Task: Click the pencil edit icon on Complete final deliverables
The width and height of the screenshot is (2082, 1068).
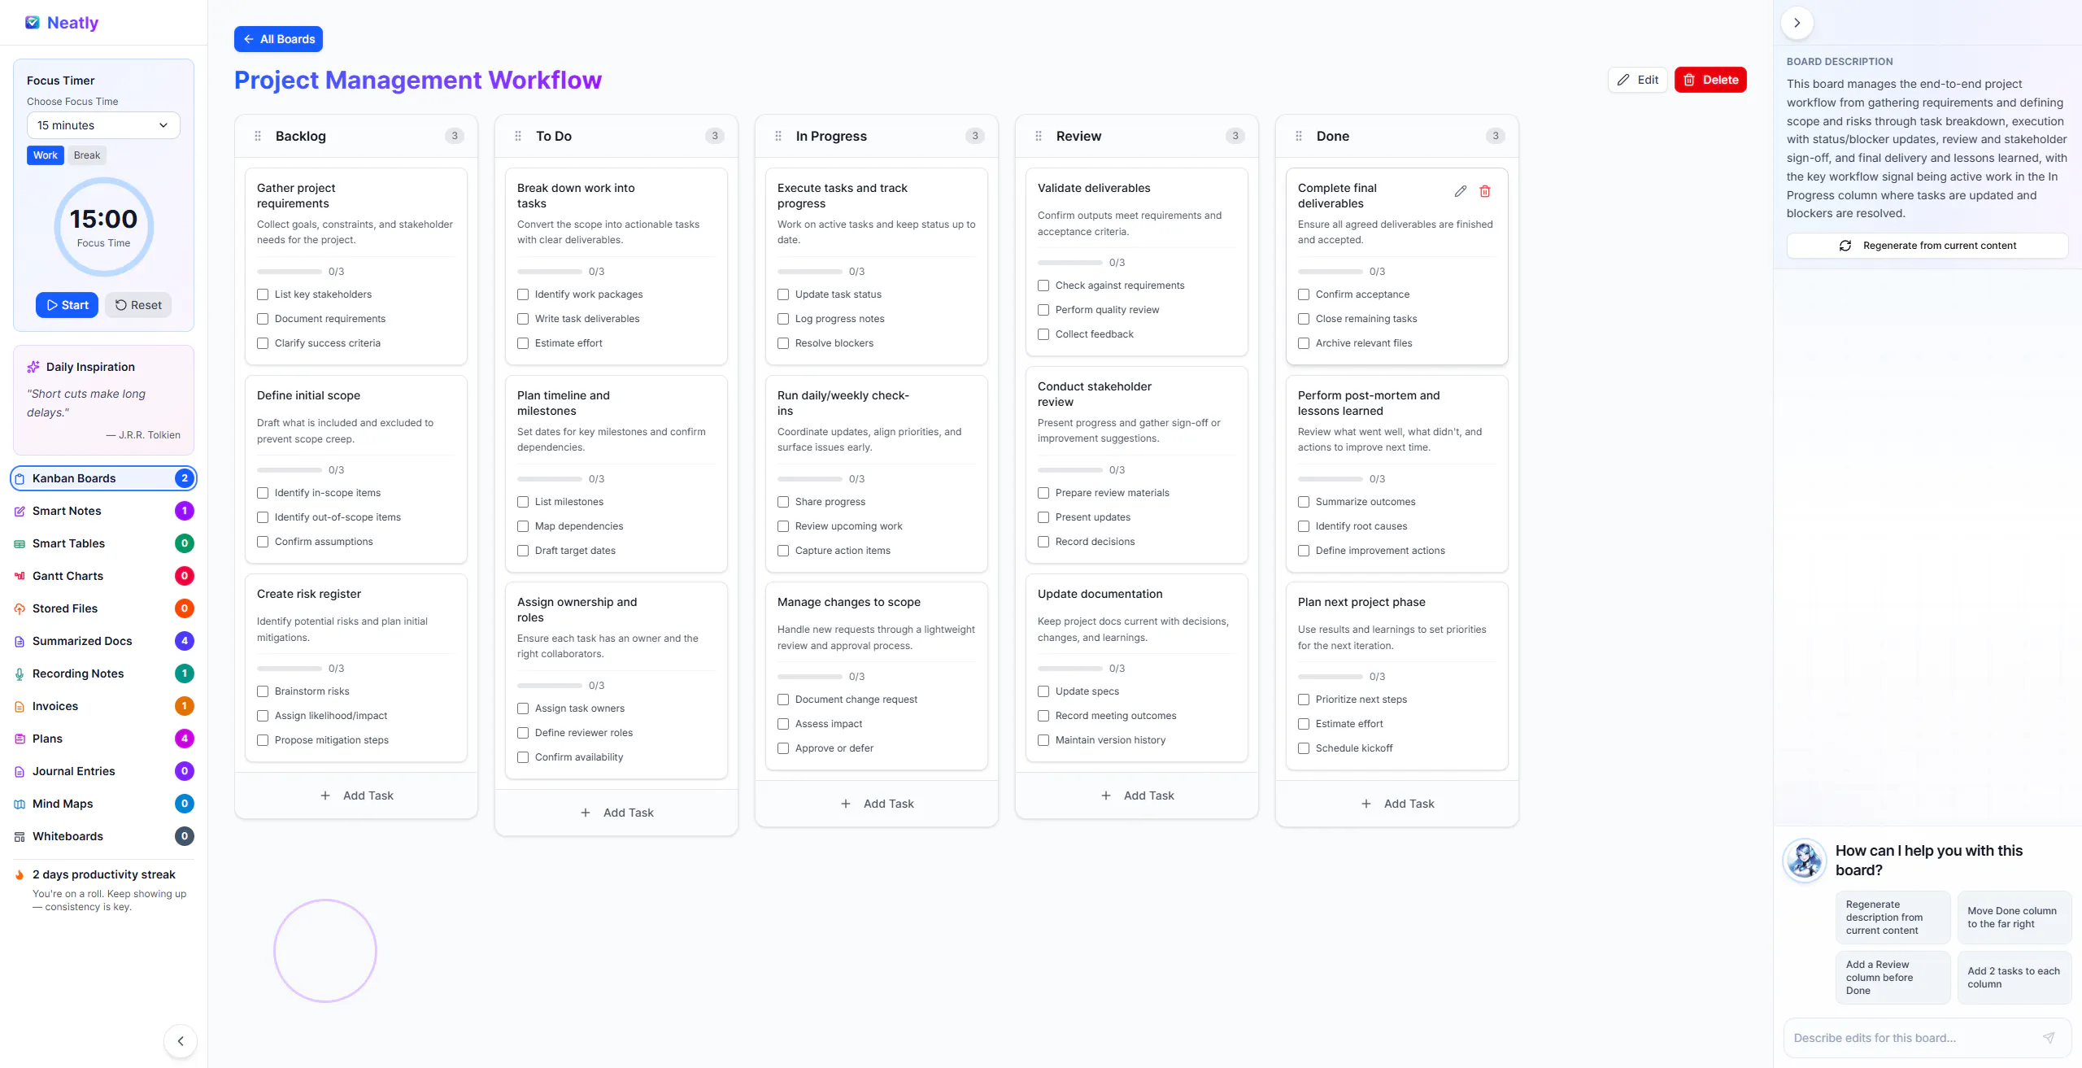Action: pos(1461,191)
